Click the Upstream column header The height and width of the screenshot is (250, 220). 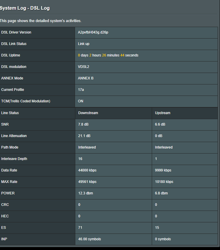pos(163,113)
